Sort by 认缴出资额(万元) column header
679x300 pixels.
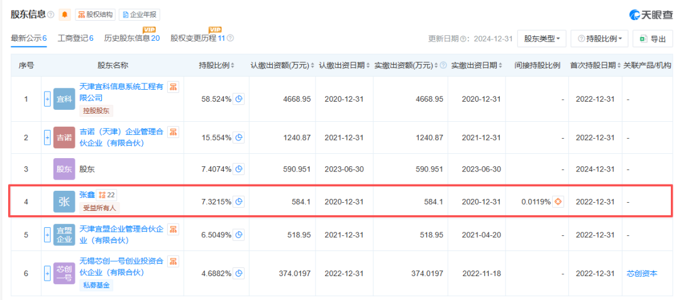pyautogui.click(x=282, y=65)
